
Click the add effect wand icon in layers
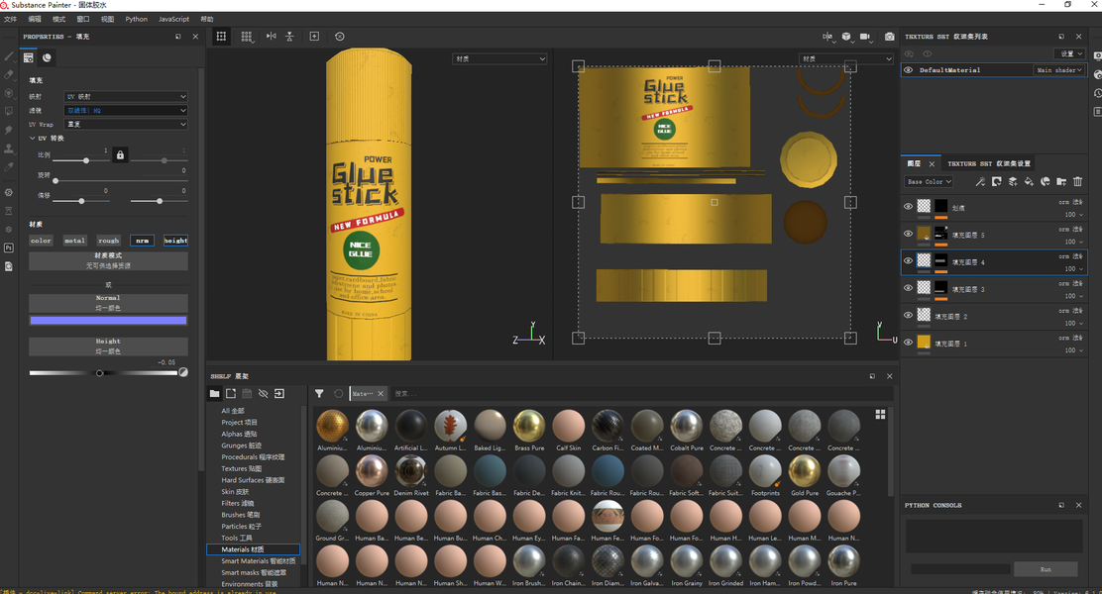[x=980, y=181]
